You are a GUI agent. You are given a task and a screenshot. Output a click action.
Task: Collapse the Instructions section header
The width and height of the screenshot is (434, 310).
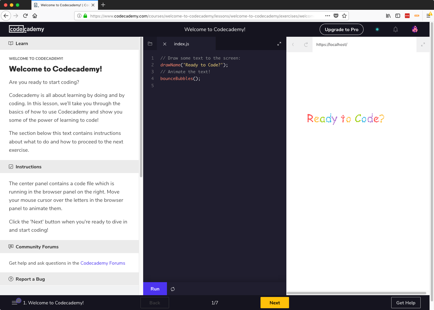coord(70,167)
